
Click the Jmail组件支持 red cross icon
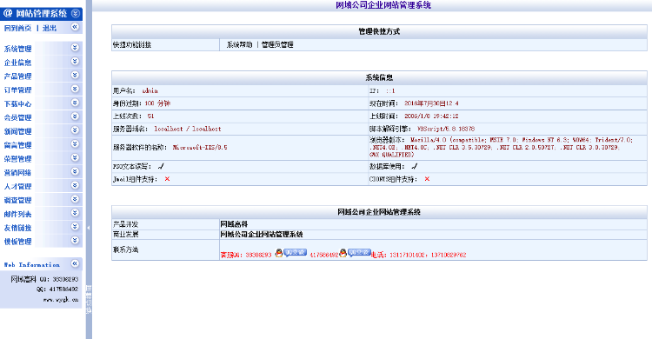point(167,179)
